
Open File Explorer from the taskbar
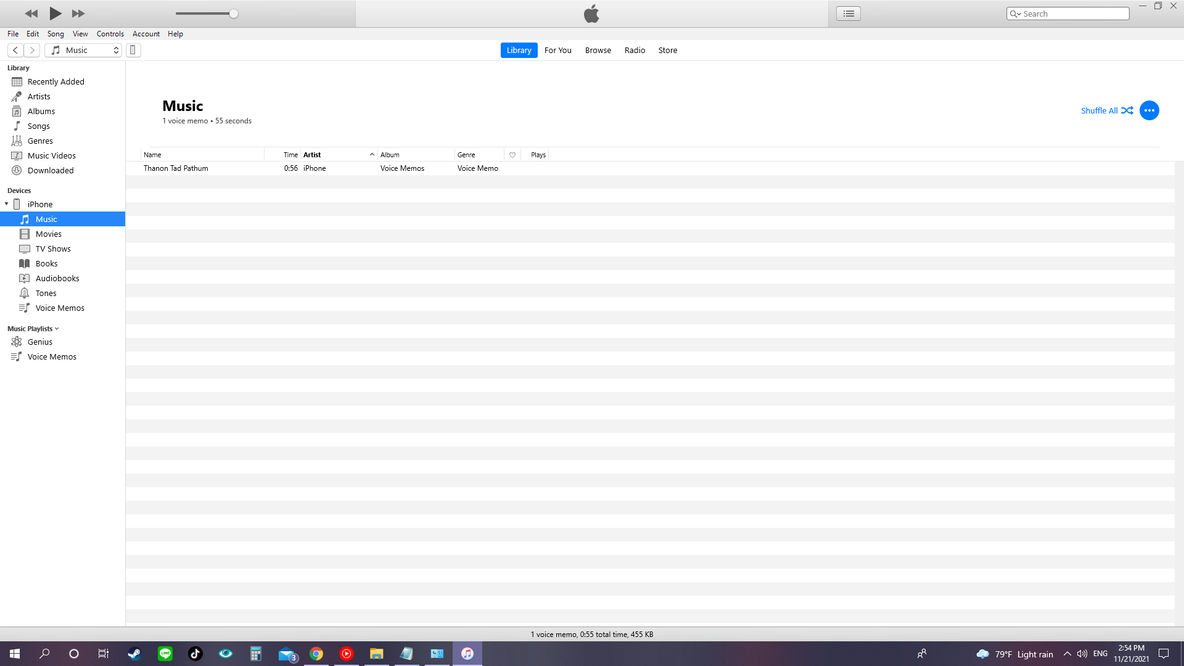pos(376,654)
